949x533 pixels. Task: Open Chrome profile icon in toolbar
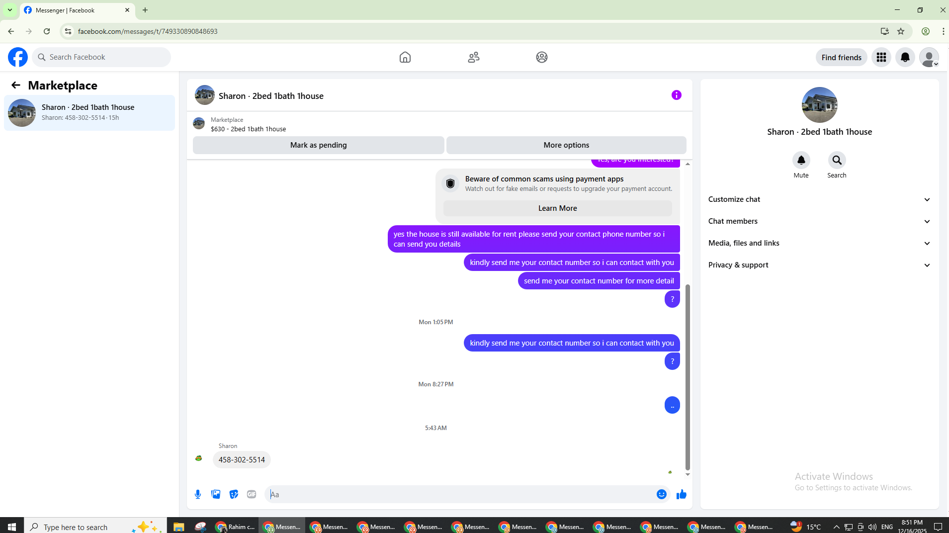point(926,31)
